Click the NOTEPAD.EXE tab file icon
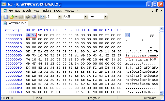 tap(5, 23)
